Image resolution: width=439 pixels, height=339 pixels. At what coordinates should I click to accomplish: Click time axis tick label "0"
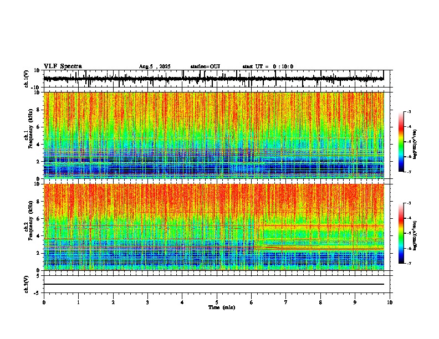44,302
